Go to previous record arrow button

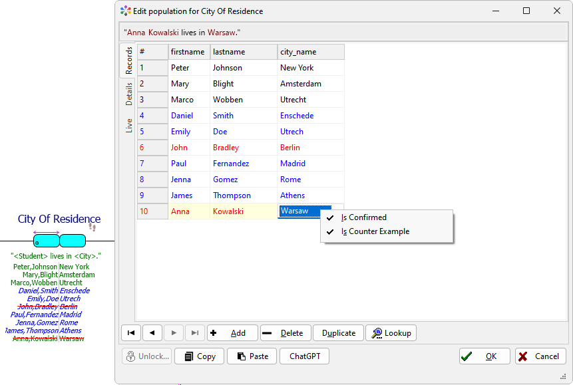(x=152, y=333)
